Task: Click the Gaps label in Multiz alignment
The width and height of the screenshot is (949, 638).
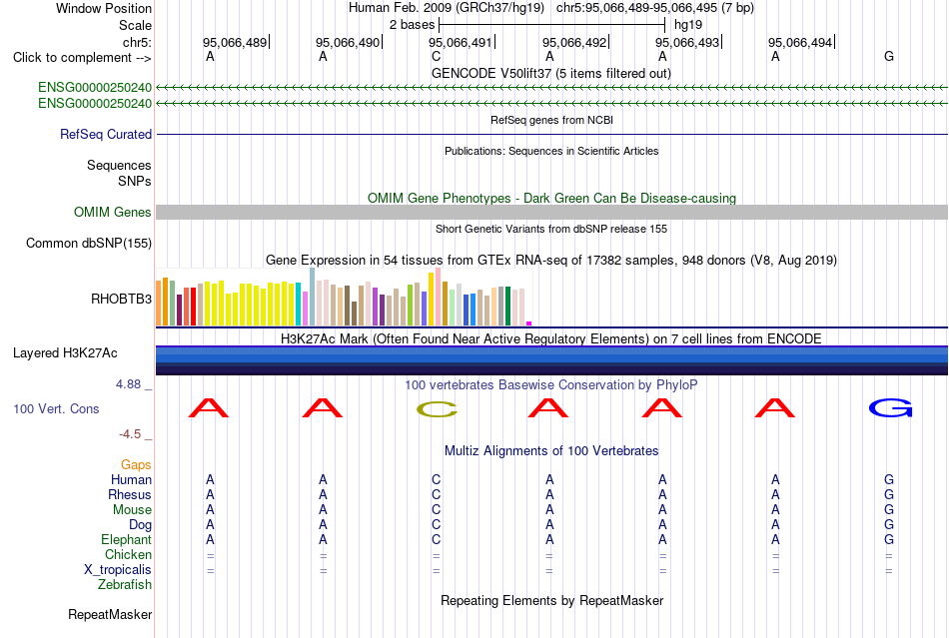Action: [136, 464]
